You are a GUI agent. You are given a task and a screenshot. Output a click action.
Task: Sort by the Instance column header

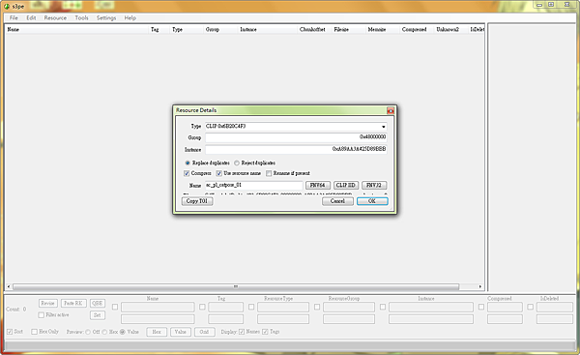[x=268, y=29]
